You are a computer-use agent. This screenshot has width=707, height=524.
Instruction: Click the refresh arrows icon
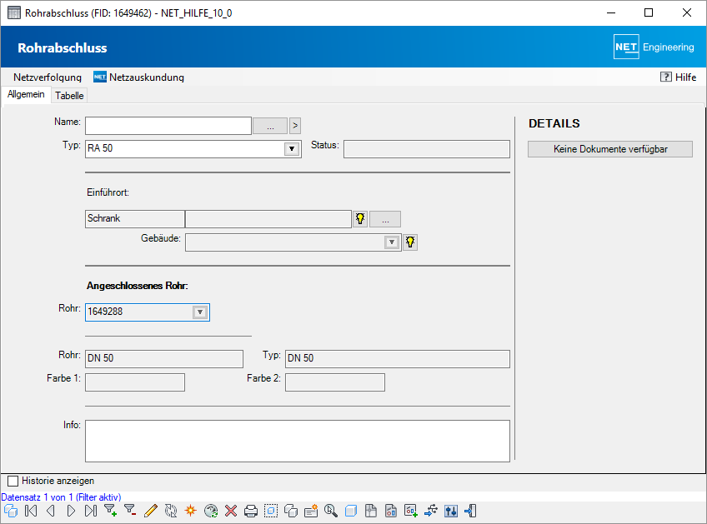click(170, 511)
